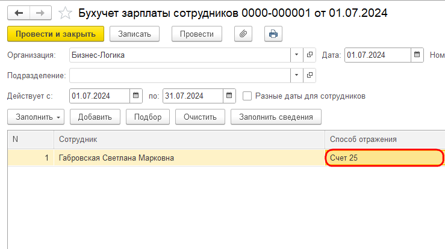Select the Счет 25 cell
Screen dimensions: 445x249
tap(385, 158)
